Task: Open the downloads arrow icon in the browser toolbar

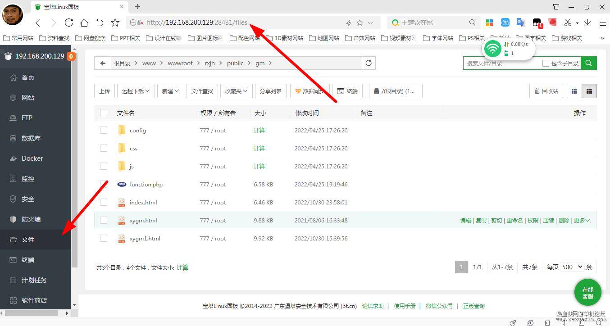Action: 587,23
